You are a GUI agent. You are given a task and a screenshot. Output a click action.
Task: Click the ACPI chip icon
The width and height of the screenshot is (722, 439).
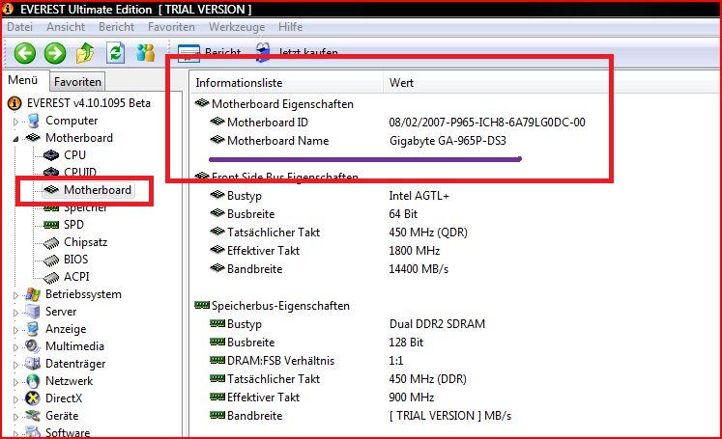coord(51,278)
